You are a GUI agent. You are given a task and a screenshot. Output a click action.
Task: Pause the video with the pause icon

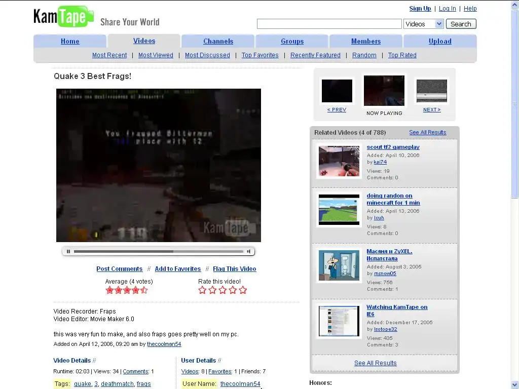(68, 251)
